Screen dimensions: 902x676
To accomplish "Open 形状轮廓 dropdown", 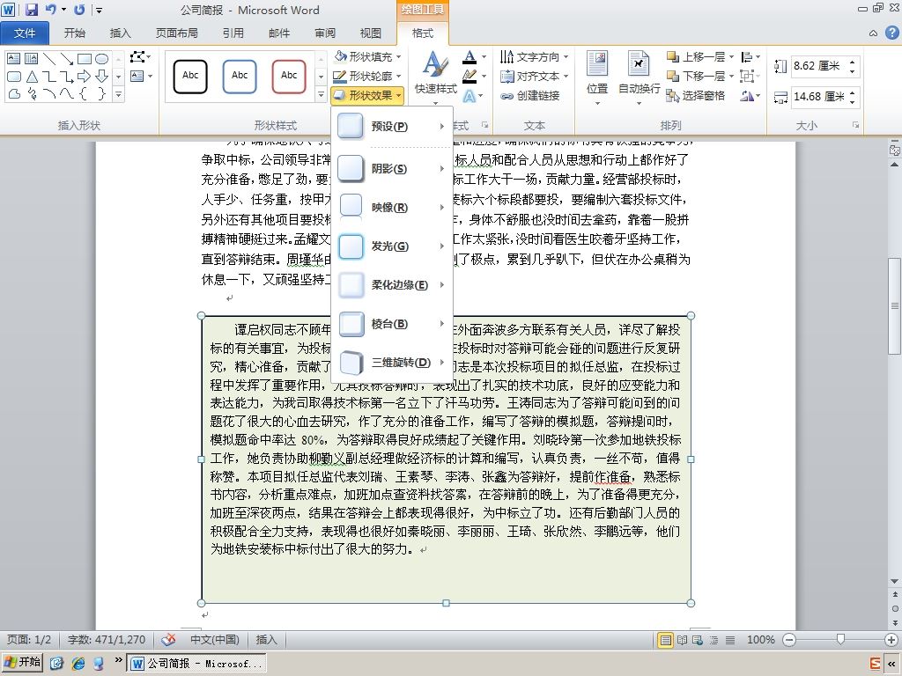I will [367, 76].
